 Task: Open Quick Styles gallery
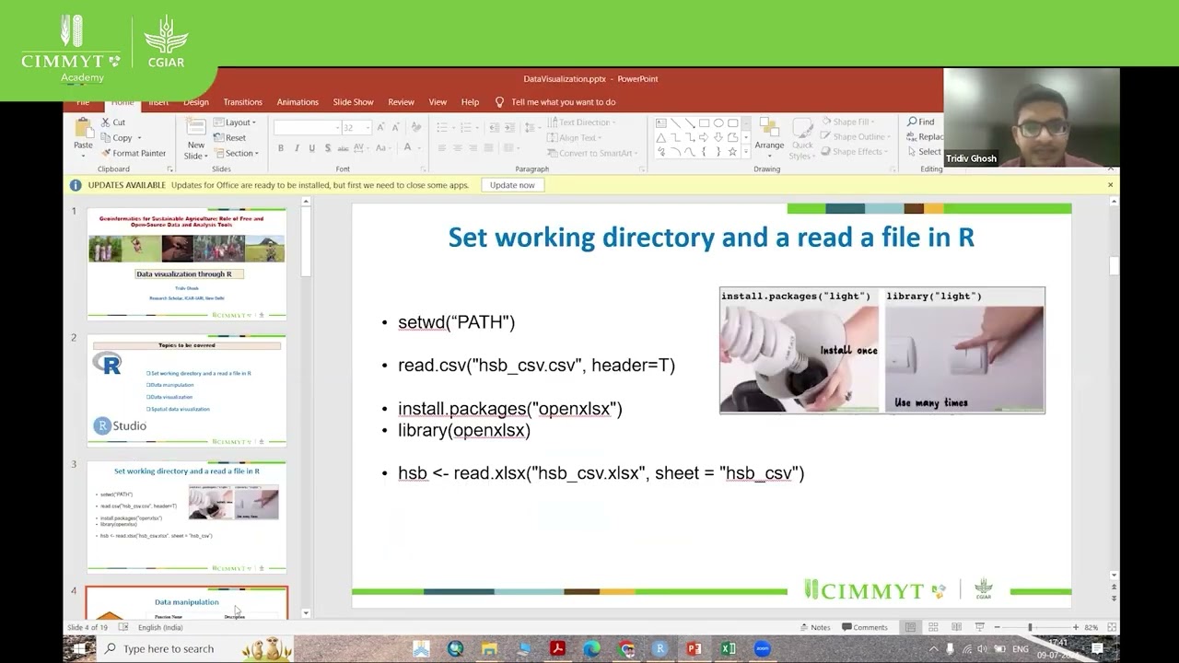[x=802, y=138]
